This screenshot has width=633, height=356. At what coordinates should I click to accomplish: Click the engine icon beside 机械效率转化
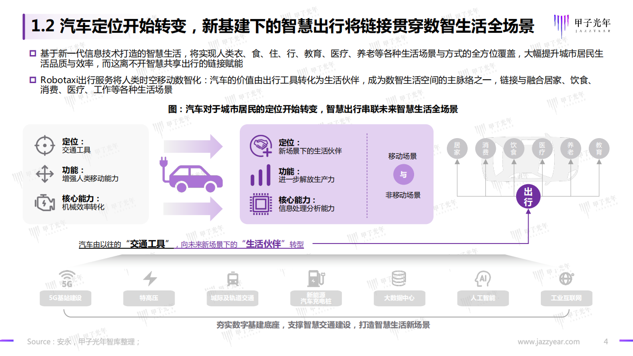[45, 203]
